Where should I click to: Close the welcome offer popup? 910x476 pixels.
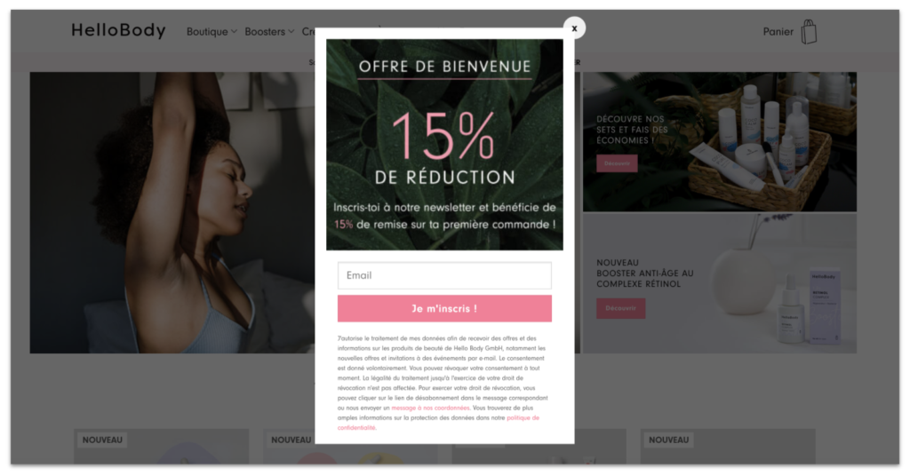(x=574, y=28)
